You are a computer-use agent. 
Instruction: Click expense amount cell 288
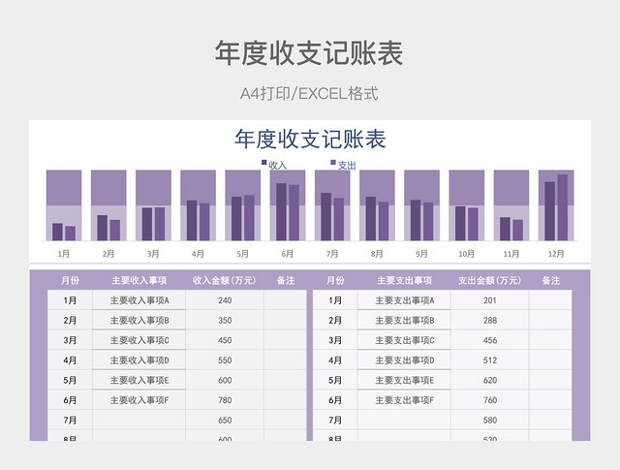coord(490,320)
